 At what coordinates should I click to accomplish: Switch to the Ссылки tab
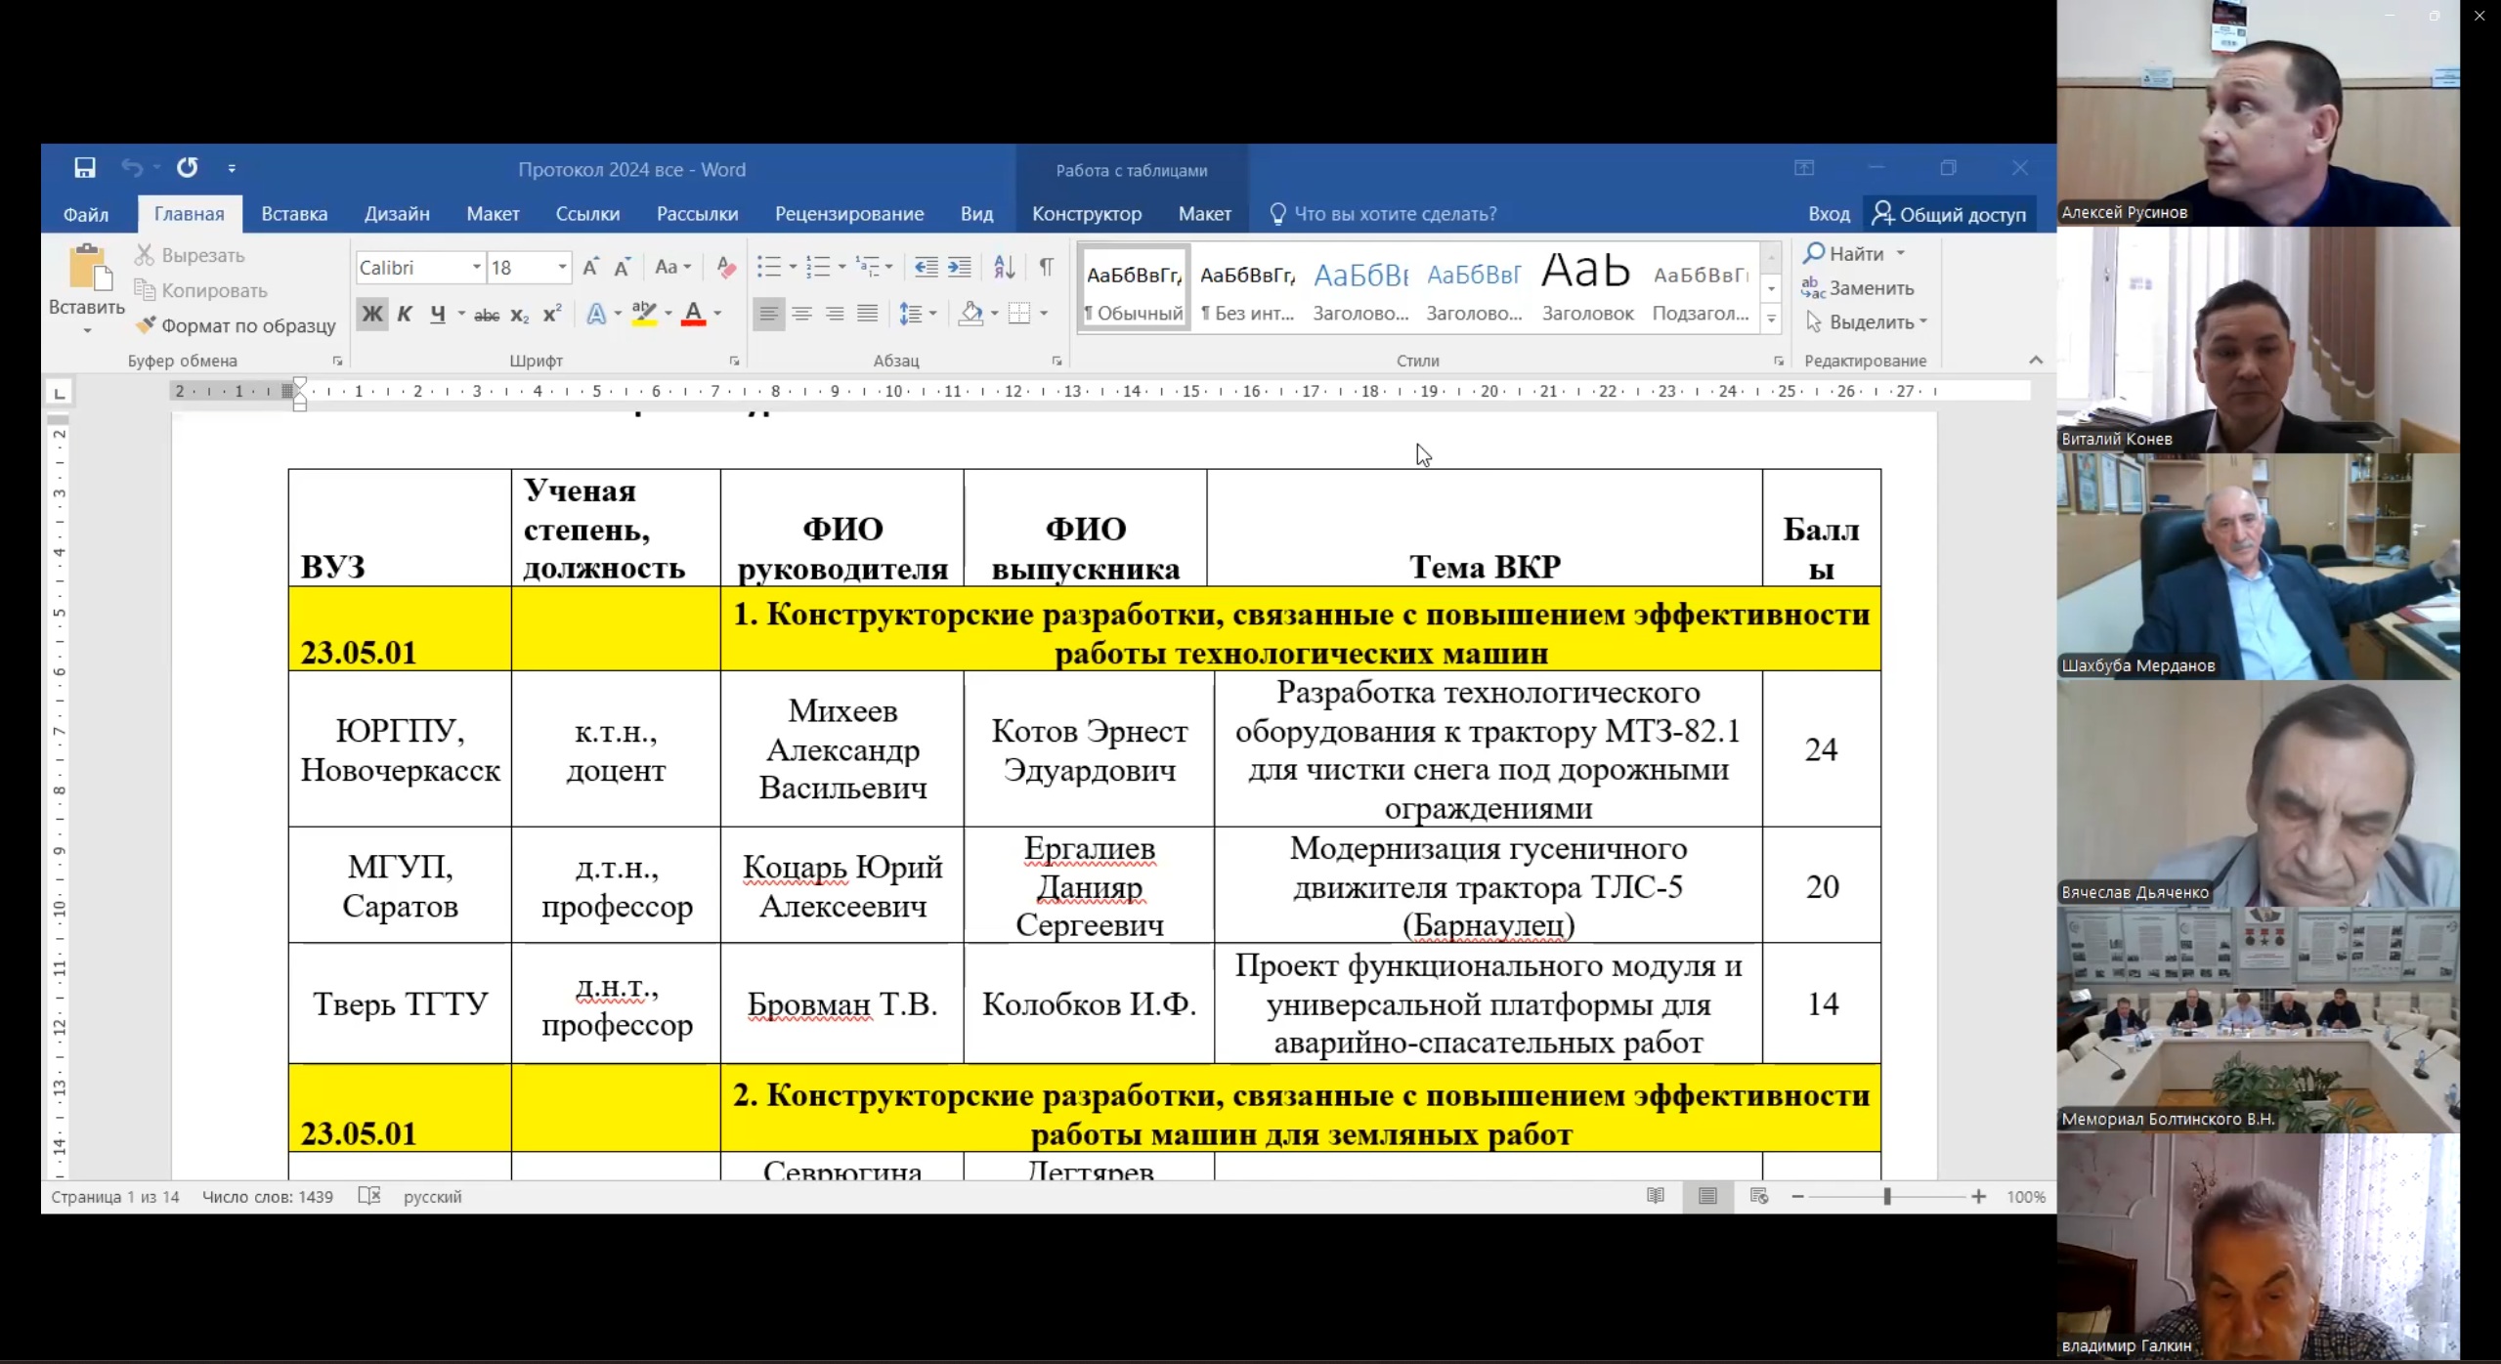click(587, 214)
